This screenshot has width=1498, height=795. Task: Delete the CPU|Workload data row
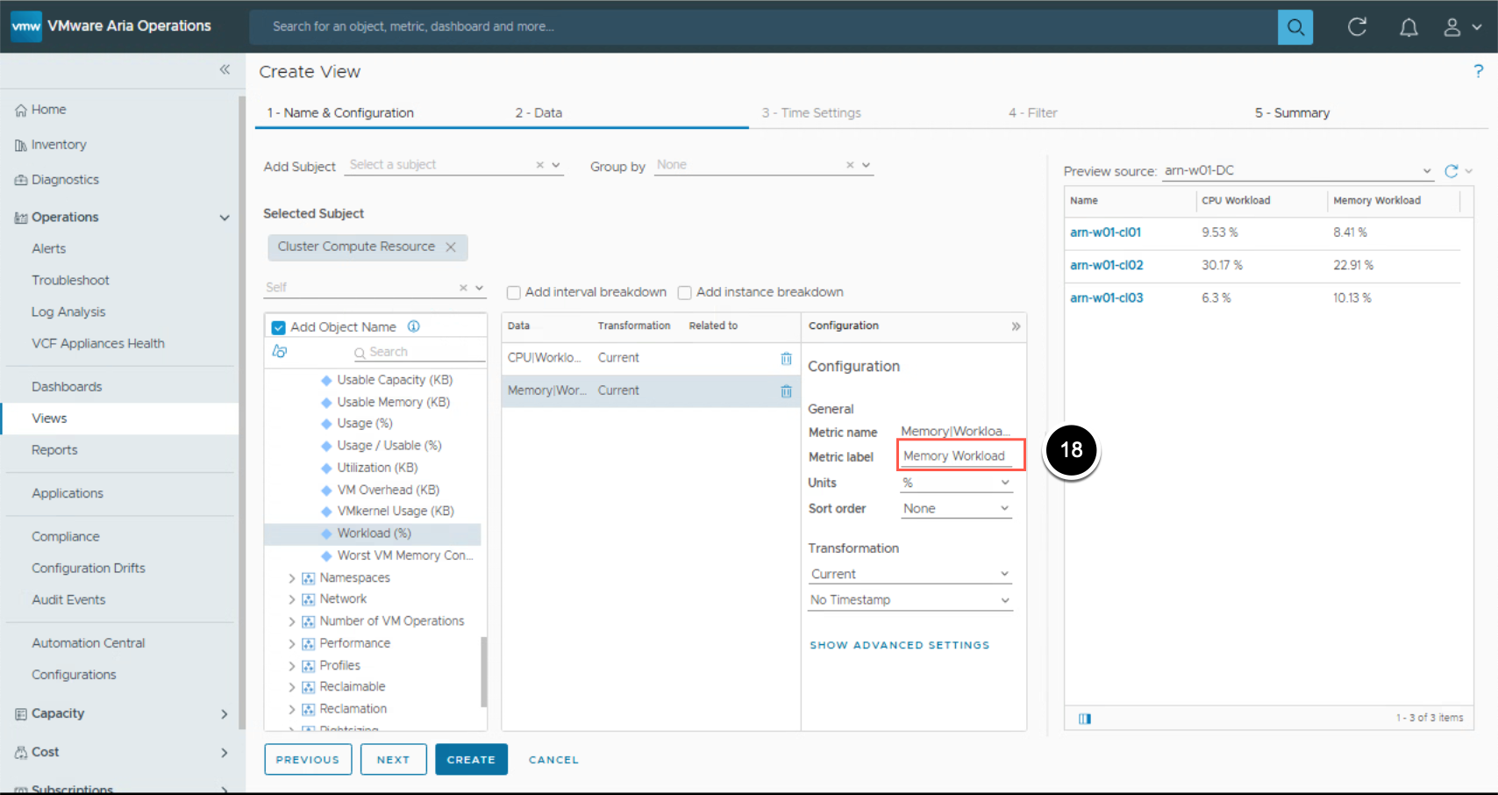(786, 358)
